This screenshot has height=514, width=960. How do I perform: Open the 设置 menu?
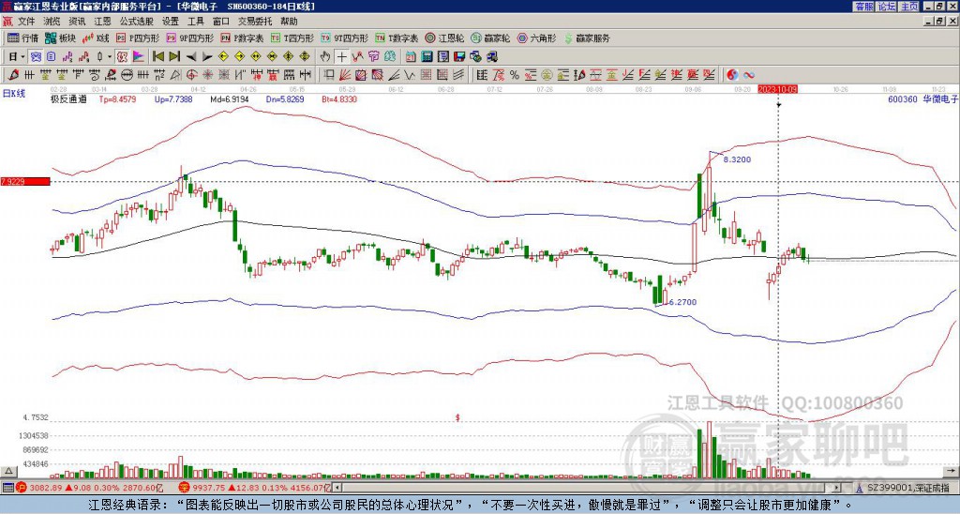tap(171, 22)
